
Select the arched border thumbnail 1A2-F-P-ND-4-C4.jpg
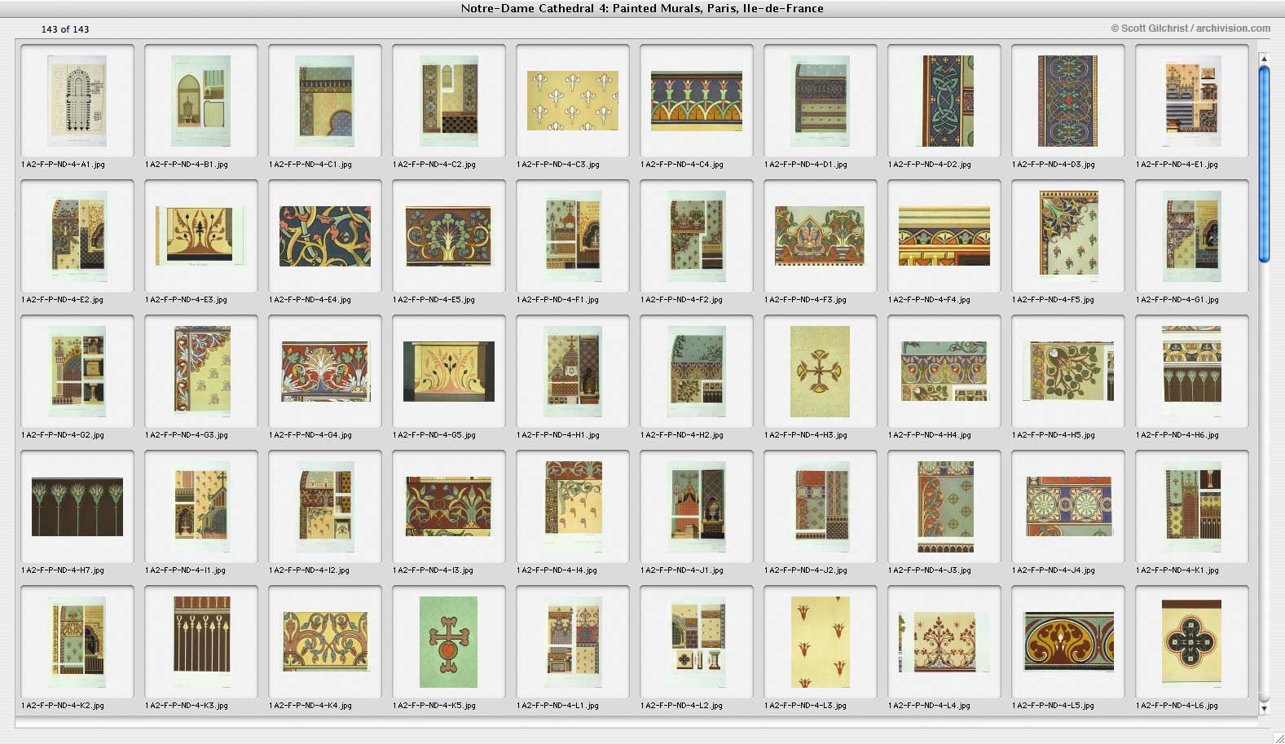point(697,100)
